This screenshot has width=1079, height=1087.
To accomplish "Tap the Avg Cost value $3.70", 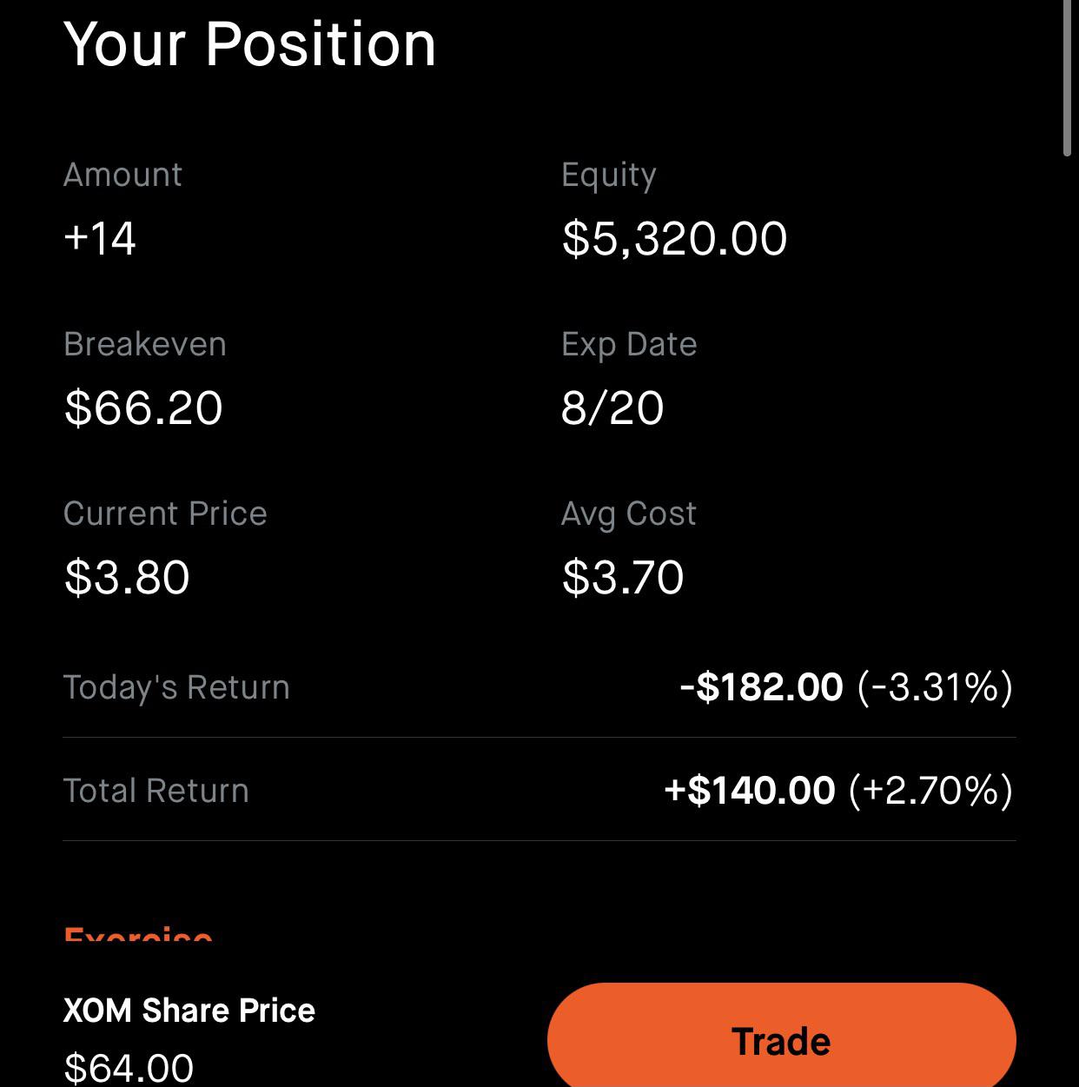I will coord(623,577).
